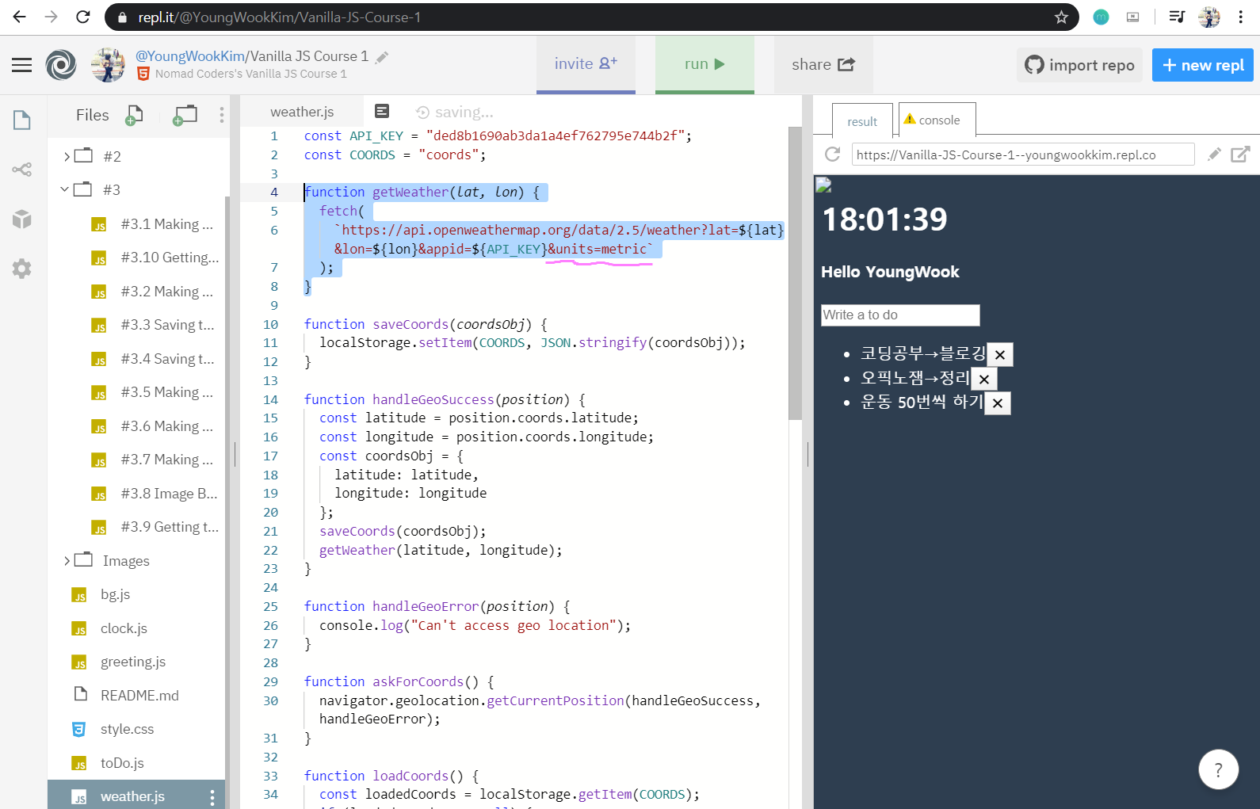Viewport: 1260px width, 809px height.
Task: Click the YoungWookKim user avatar
Action: click(x=109, y=65)
